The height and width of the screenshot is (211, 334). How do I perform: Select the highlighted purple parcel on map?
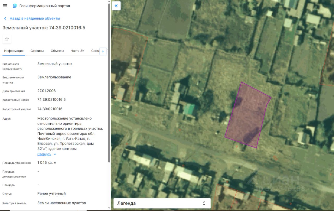[x=248, y=115]
